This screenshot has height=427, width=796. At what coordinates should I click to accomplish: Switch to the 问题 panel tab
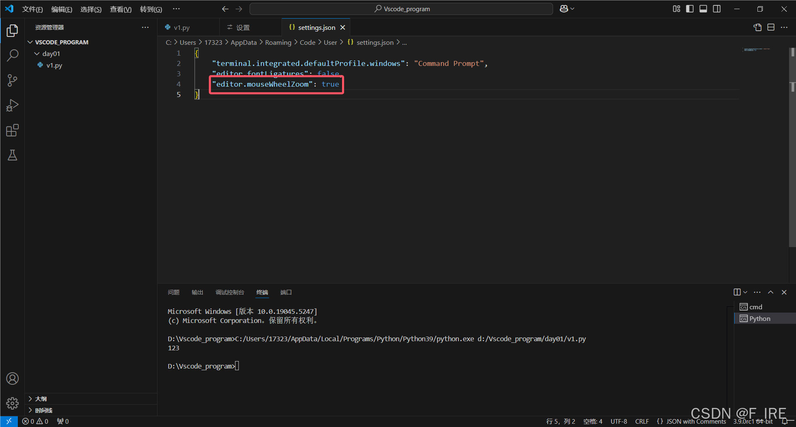(x=174, y=292)
